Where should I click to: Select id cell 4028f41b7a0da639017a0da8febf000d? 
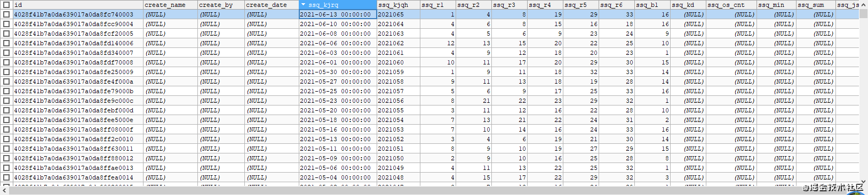click(x=78, y=110)
